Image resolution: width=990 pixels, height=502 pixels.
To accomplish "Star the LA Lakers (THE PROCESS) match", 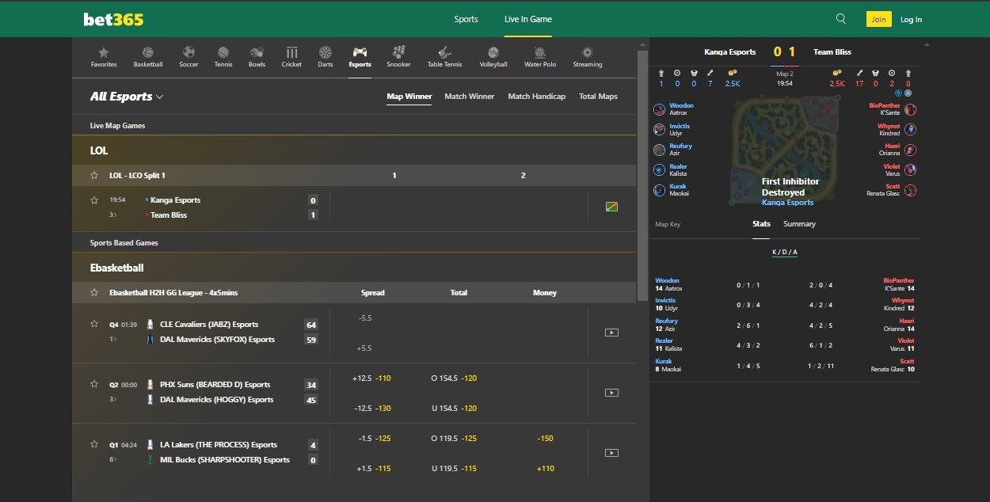I will (94, 445).
